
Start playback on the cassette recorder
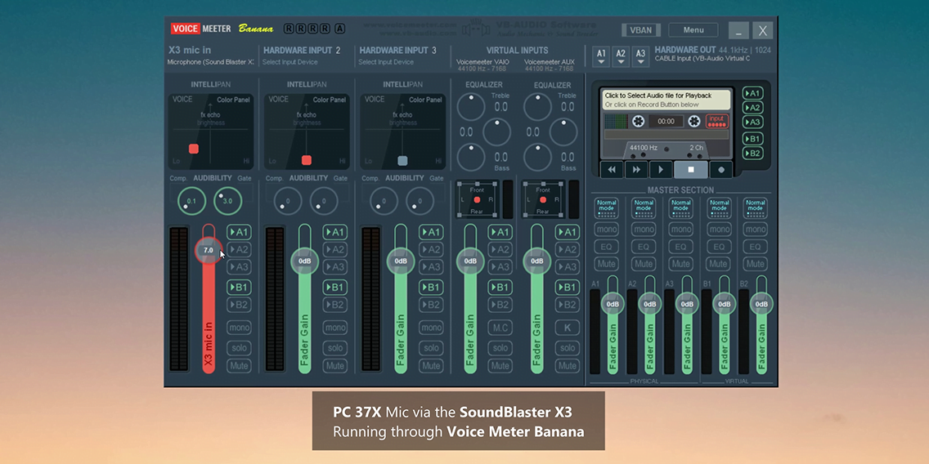coord(661,169)
